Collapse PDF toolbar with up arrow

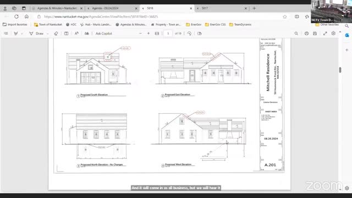click(x=340, y=32)
